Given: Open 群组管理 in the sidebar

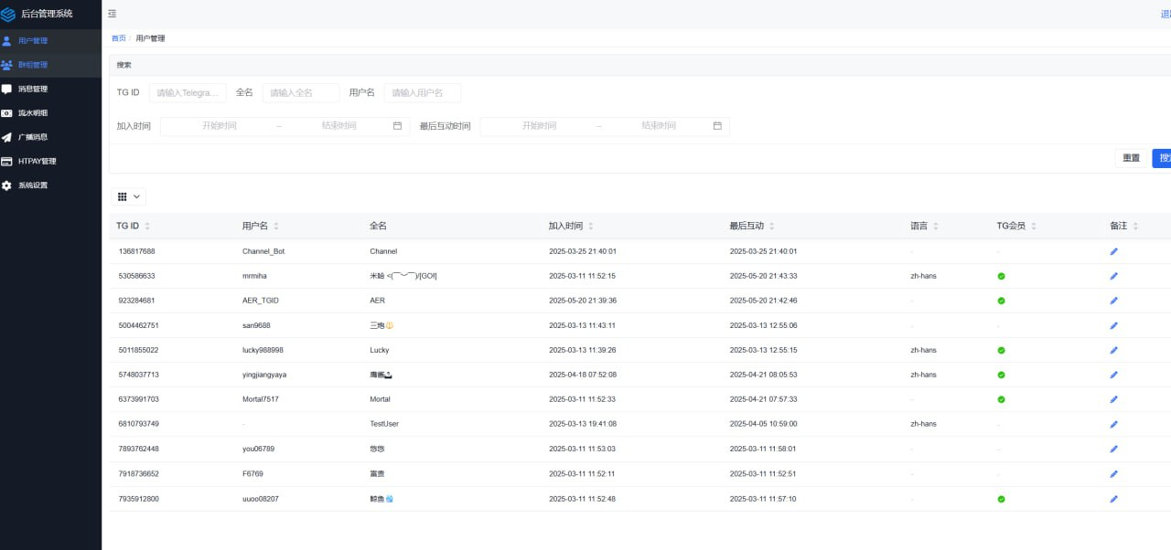Looking at the screenshot, I should (x=33, y=65).
